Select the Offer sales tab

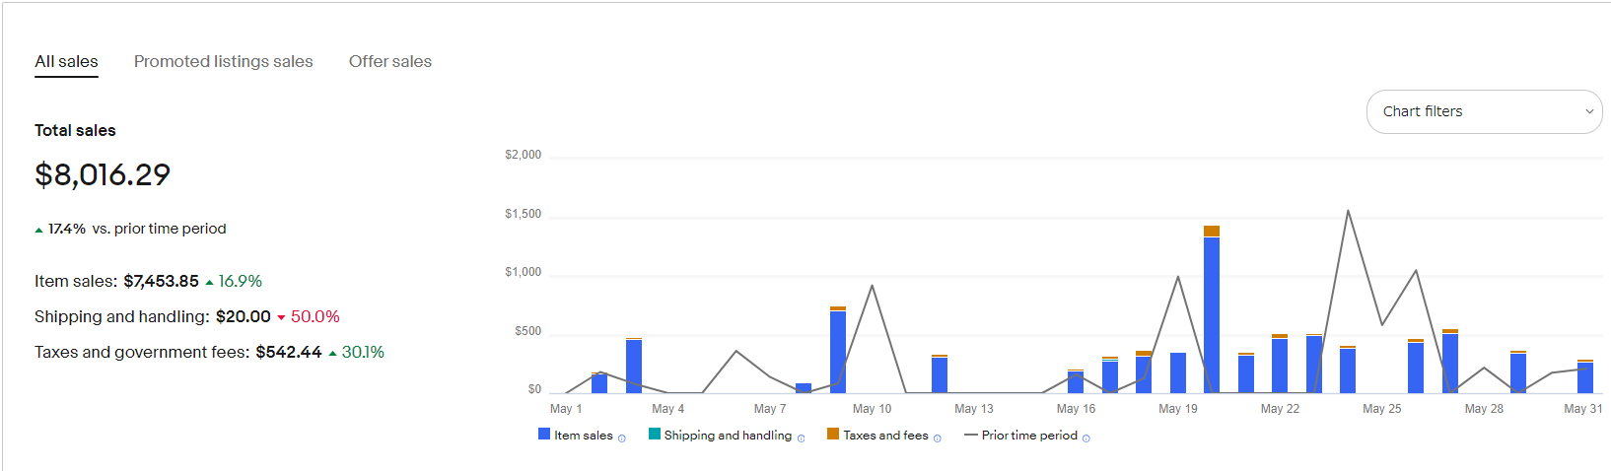[x=390, y=61]
